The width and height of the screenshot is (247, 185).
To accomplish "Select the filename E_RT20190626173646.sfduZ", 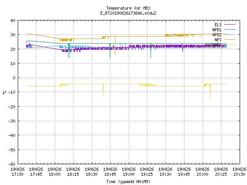I will [x=128, y=13].
